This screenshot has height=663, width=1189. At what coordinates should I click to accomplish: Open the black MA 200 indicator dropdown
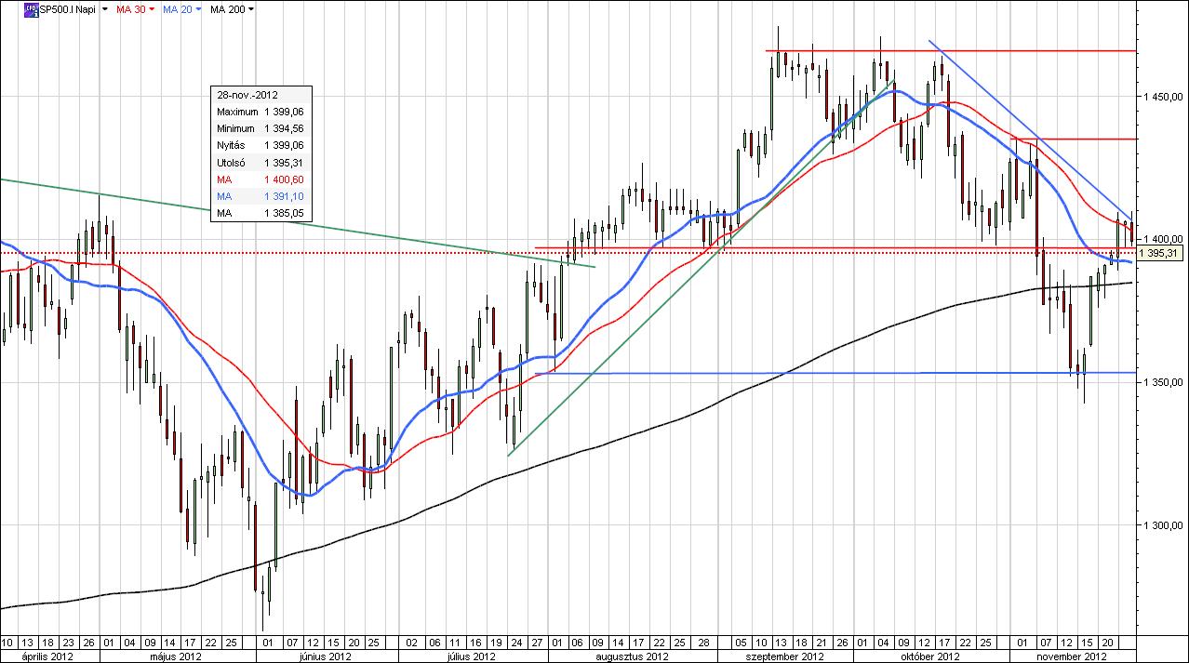click(x=252, y=8)
